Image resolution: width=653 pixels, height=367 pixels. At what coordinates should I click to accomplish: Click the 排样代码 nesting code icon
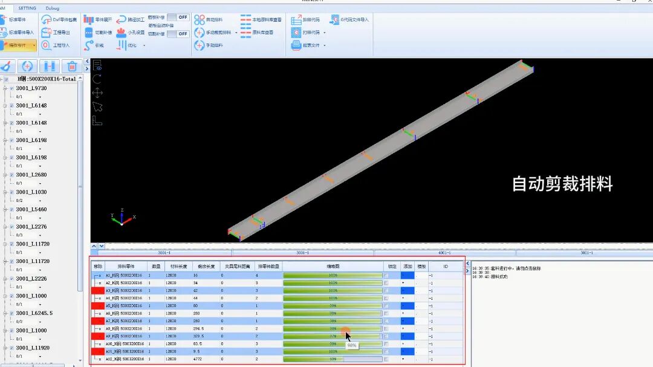pyautogui.click(x=296, y=19)
